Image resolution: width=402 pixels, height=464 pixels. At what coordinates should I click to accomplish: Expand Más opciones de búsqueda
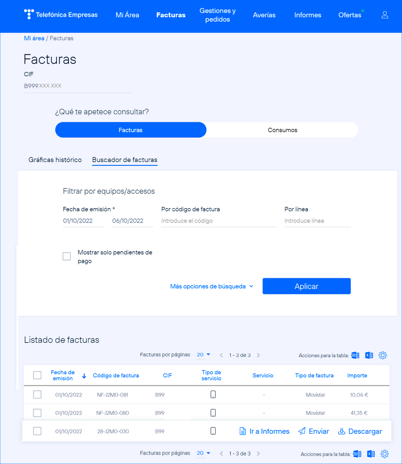pyautogui.click(x=212, y=286)
